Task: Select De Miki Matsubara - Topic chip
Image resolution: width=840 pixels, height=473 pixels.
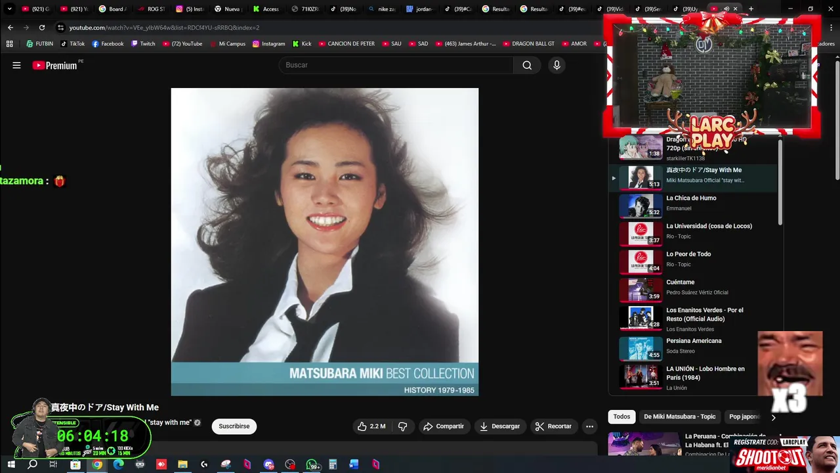Action: (680, 417)
